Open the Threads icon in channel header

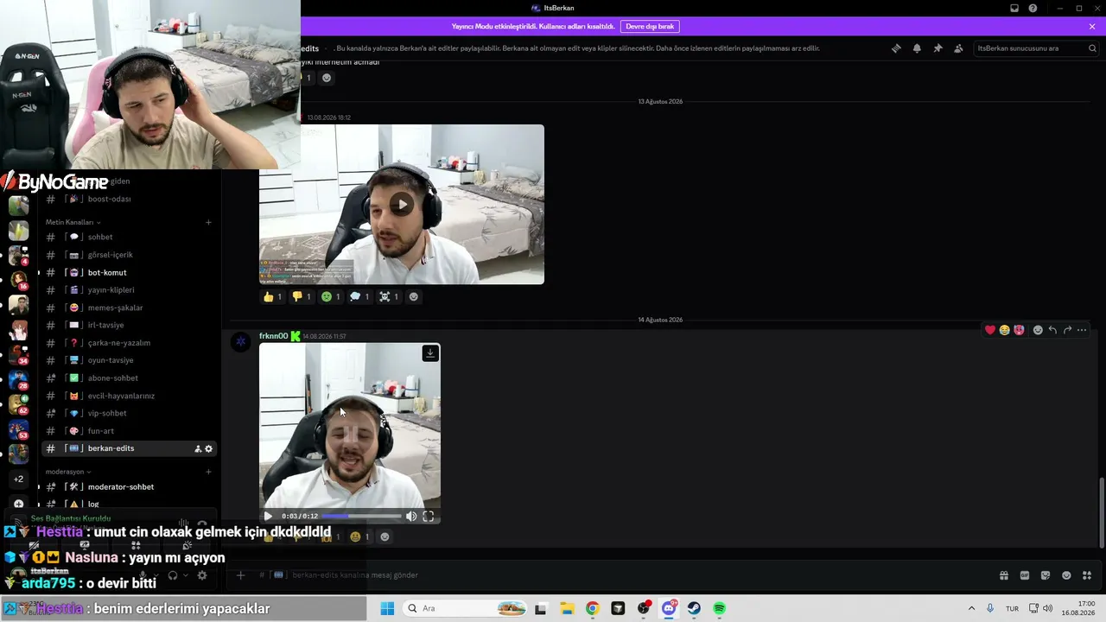[896, 48]
